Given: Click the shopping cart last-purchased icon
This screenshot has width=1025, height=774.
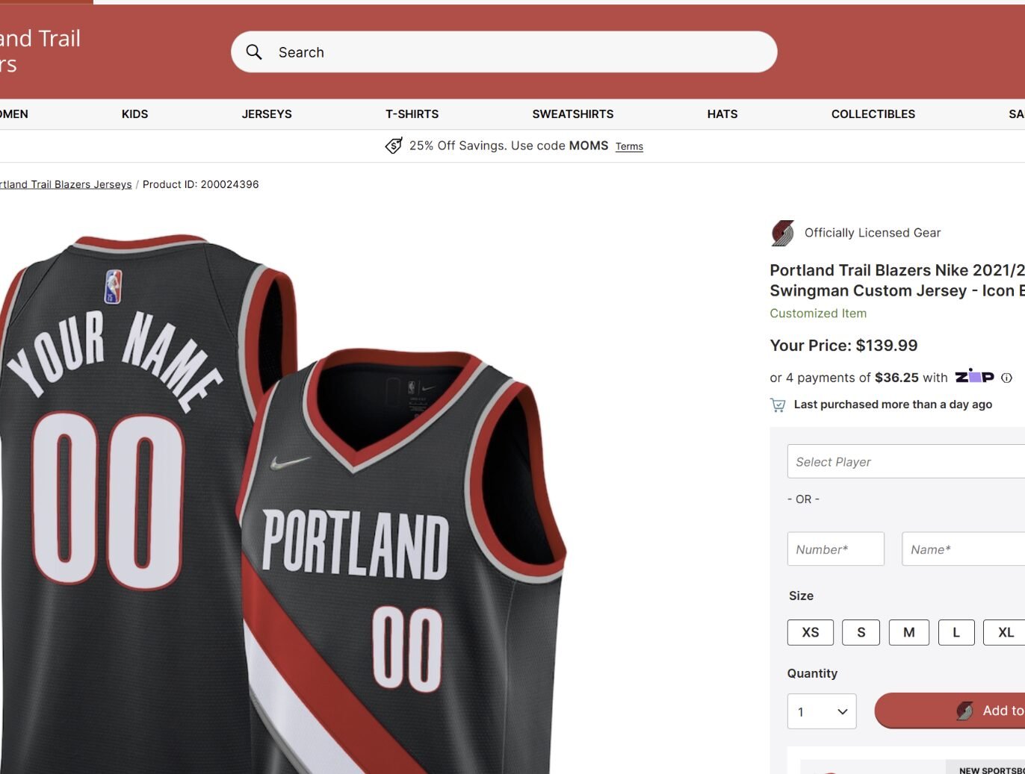Looking at the screenshot, I should tap(778, 405).
